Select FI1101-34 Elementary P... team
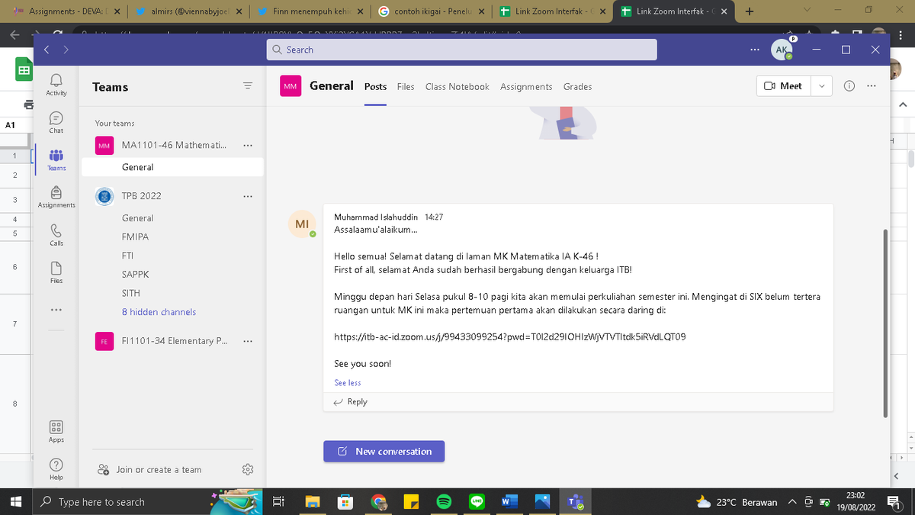Screen dimensions: 915x515 click(x=174, y=341)
